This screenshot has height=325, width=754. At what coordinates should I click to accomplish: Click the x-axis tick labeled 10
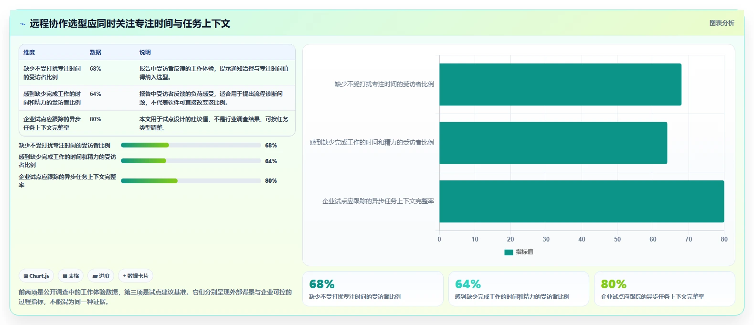click(x=475, y=240)
